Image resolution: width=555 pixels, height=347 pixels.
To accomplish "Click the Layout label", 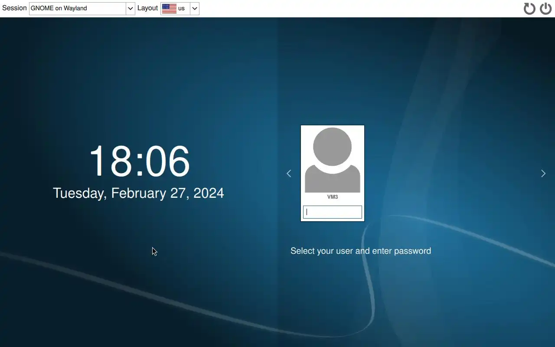I will tap(147, 8).
